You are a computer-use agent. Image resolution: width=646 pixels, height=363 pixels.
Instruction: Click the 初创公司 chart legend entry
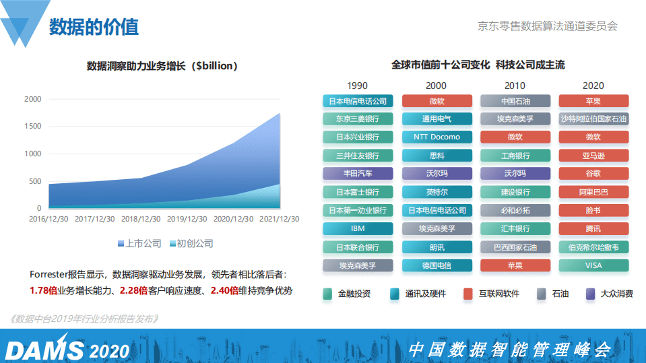(x=191, y=244)
